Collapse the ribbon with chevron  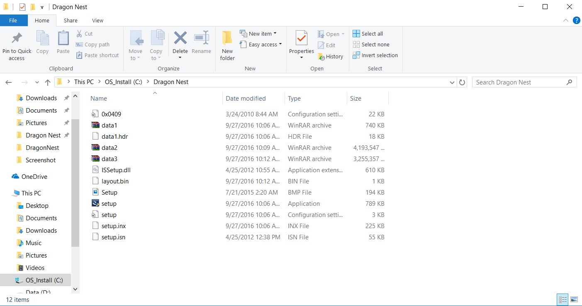point(566,20)
